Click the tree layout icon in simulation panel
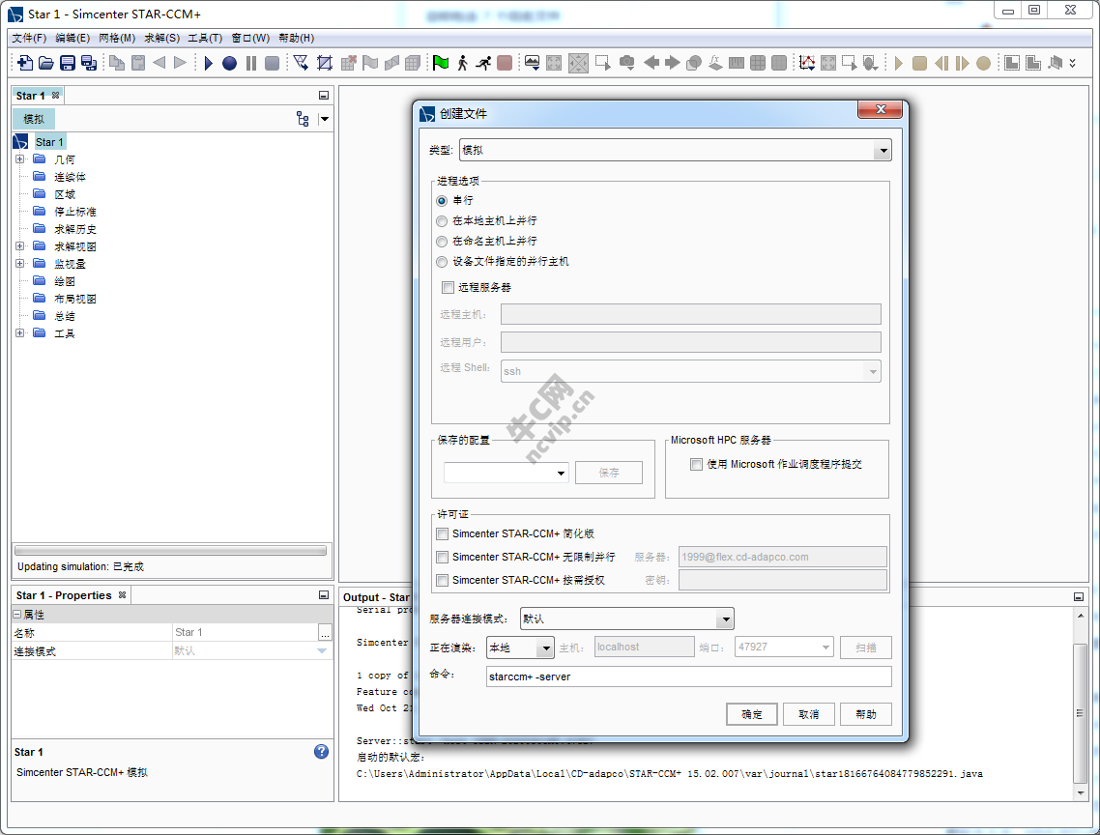This screenshot has height=835, width=1100. 304,119
